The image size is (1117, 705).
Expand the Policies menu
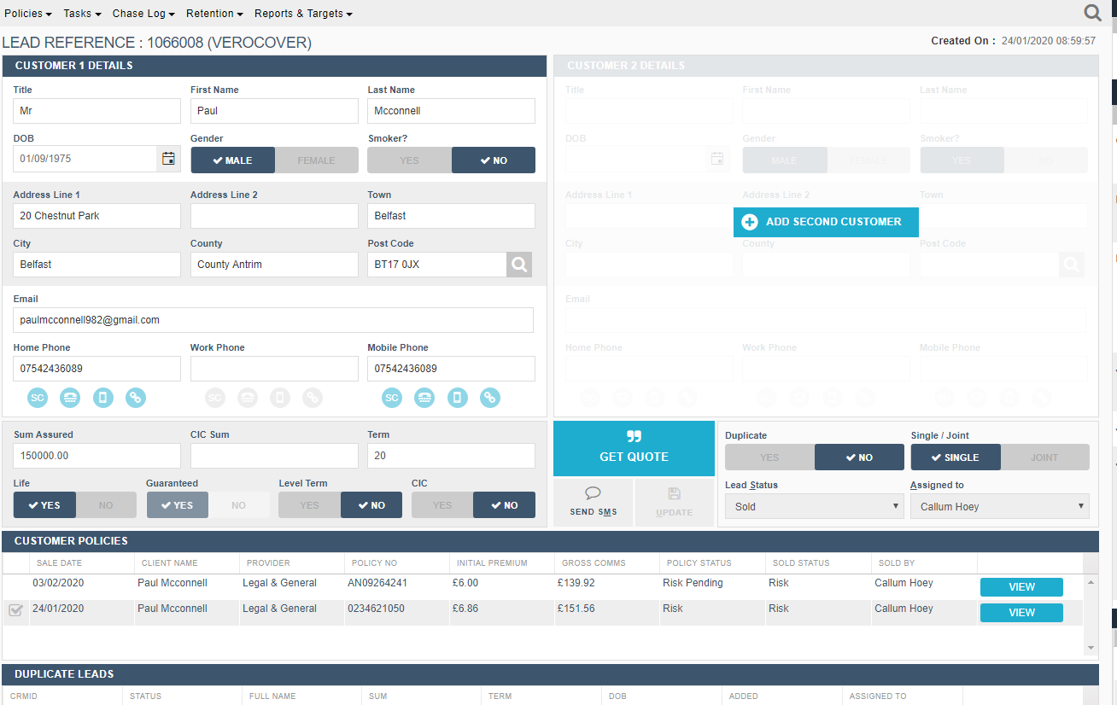coord(28,14)
